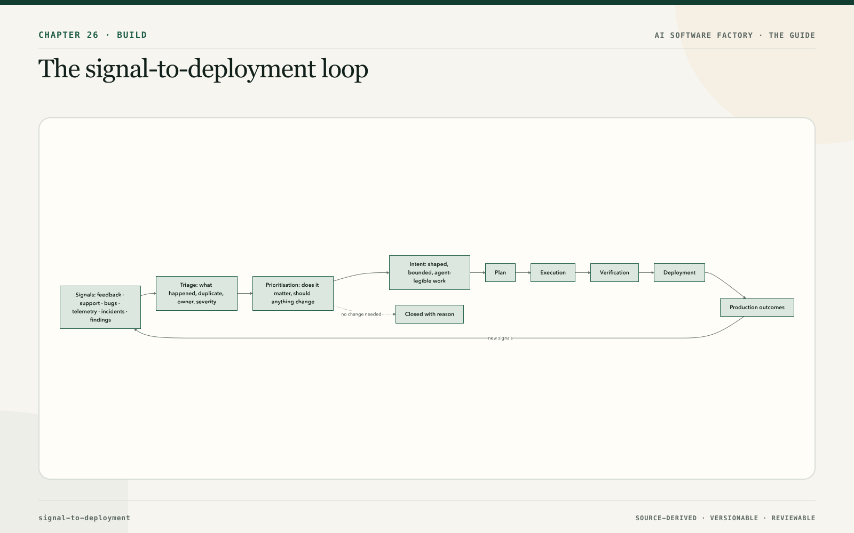
Task: Click the Intent: shaped, bounded node
Action: point(430,272)
